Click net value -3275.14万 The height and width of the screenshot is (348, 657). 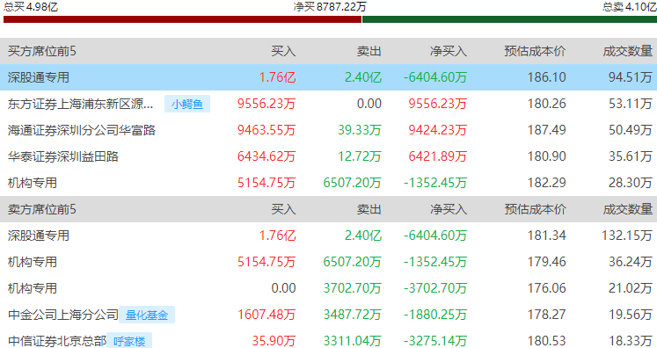(435, 341)
